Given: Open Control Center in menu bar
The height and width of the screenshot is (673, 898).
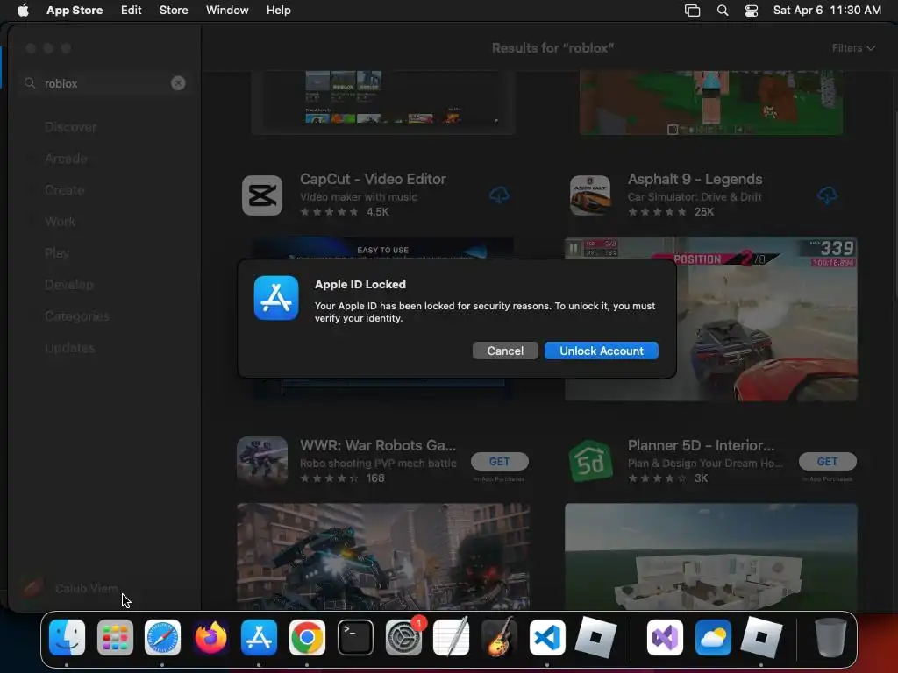Looking at the screenshot, I should point(752,11).
